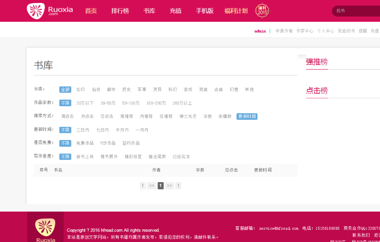Image resolution: width=380 pixels, height=242 pixels.
Task: Filter updates to 一月内
Action: pyautogui.click(x=142, y=130)
